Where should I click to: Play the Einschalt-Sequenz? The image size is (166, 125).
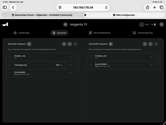click(29, 44)
